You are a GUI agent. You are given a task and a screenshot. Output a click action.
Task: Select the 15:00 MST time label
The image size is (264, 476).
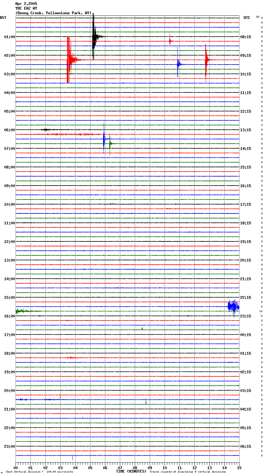9,297
